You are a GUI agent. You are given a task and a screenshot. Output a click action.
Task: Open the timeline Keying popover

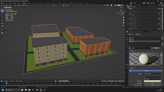click(12, 81)
